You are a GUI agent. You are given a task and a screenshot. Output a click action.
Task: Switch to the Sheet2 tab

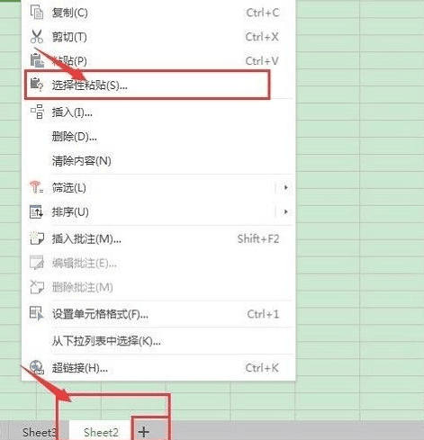101,432
